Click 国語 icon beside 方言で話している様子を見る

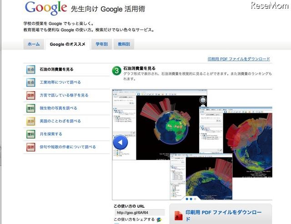pyautogui.click(x=30, y=95)
